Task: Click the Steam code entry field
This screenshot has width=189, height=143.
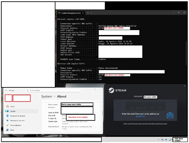Action: (145, 106)
